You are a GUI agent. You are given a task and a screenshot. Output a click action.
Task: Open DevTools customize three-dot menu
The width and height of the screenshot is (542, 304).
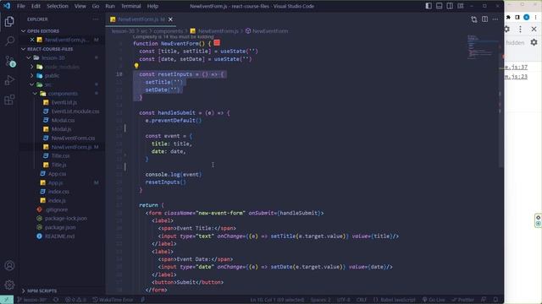(x=520, y=30)
